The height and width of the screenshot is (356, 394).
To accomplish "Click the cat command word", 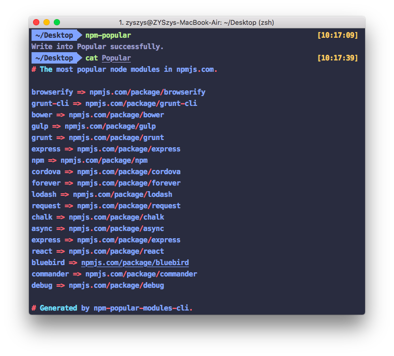I will pyautogui.click(x=92, y=58).
